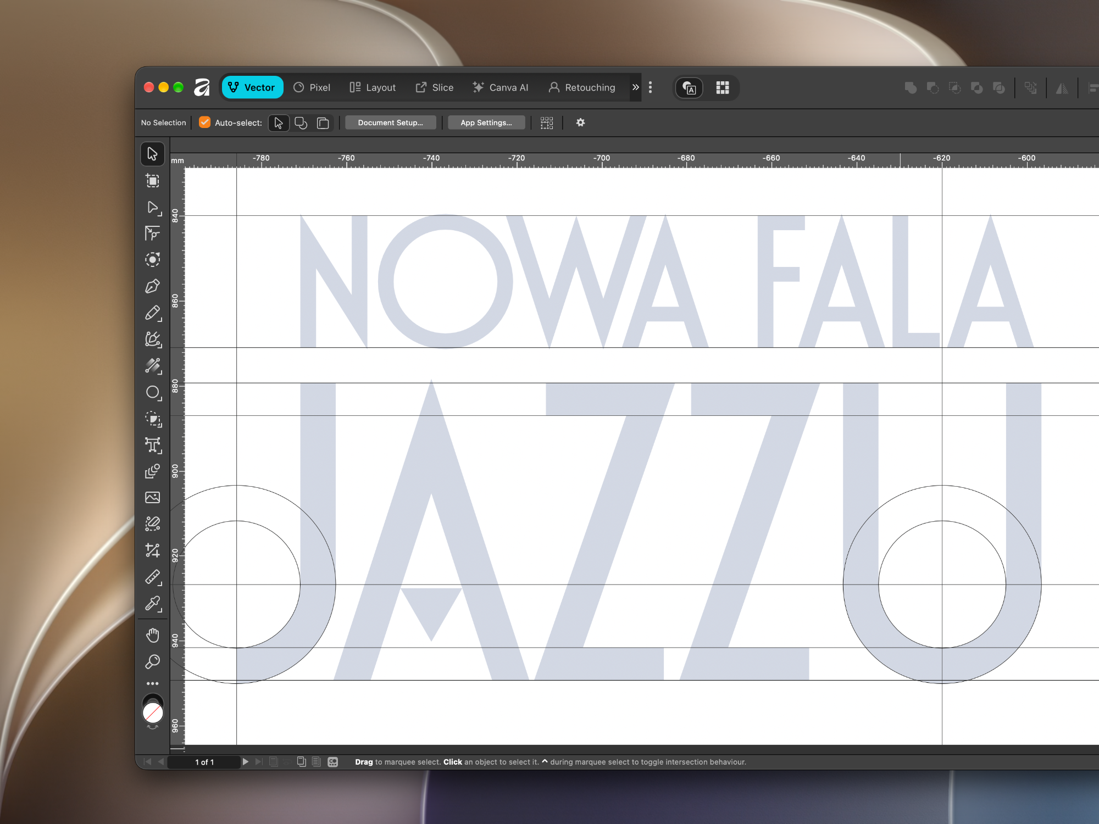Enable the snapping grid icon in context toolbar
This screenshot has width=1099, height=824.
pos(547,123)
